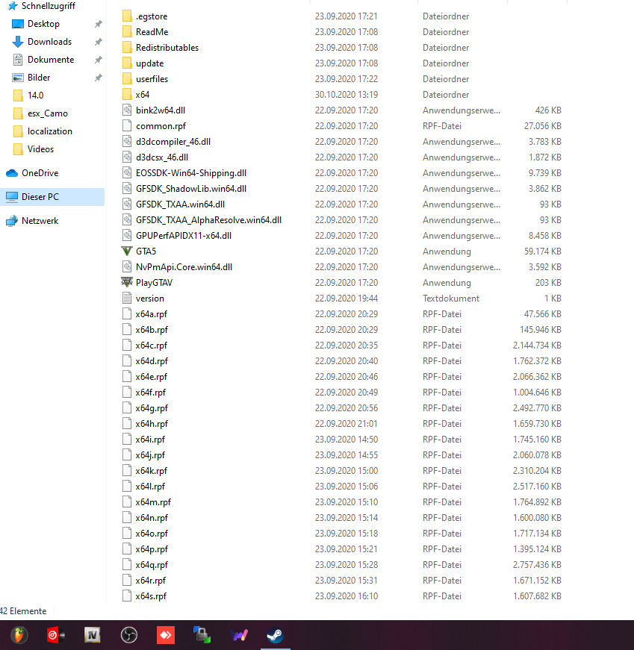Click the x64 folder icon
The image size is (634, 650).
click(127, 95)
